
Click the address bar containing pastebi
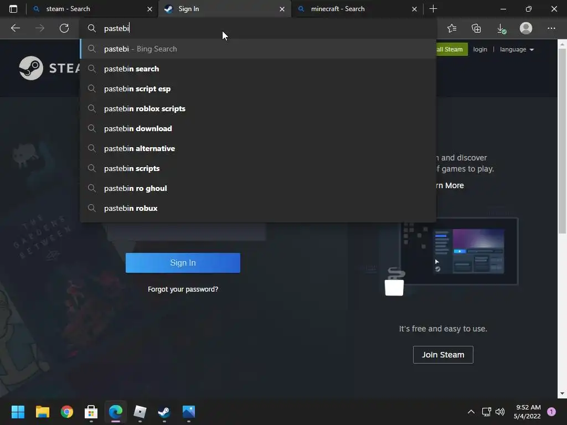(x=258, y=28)
